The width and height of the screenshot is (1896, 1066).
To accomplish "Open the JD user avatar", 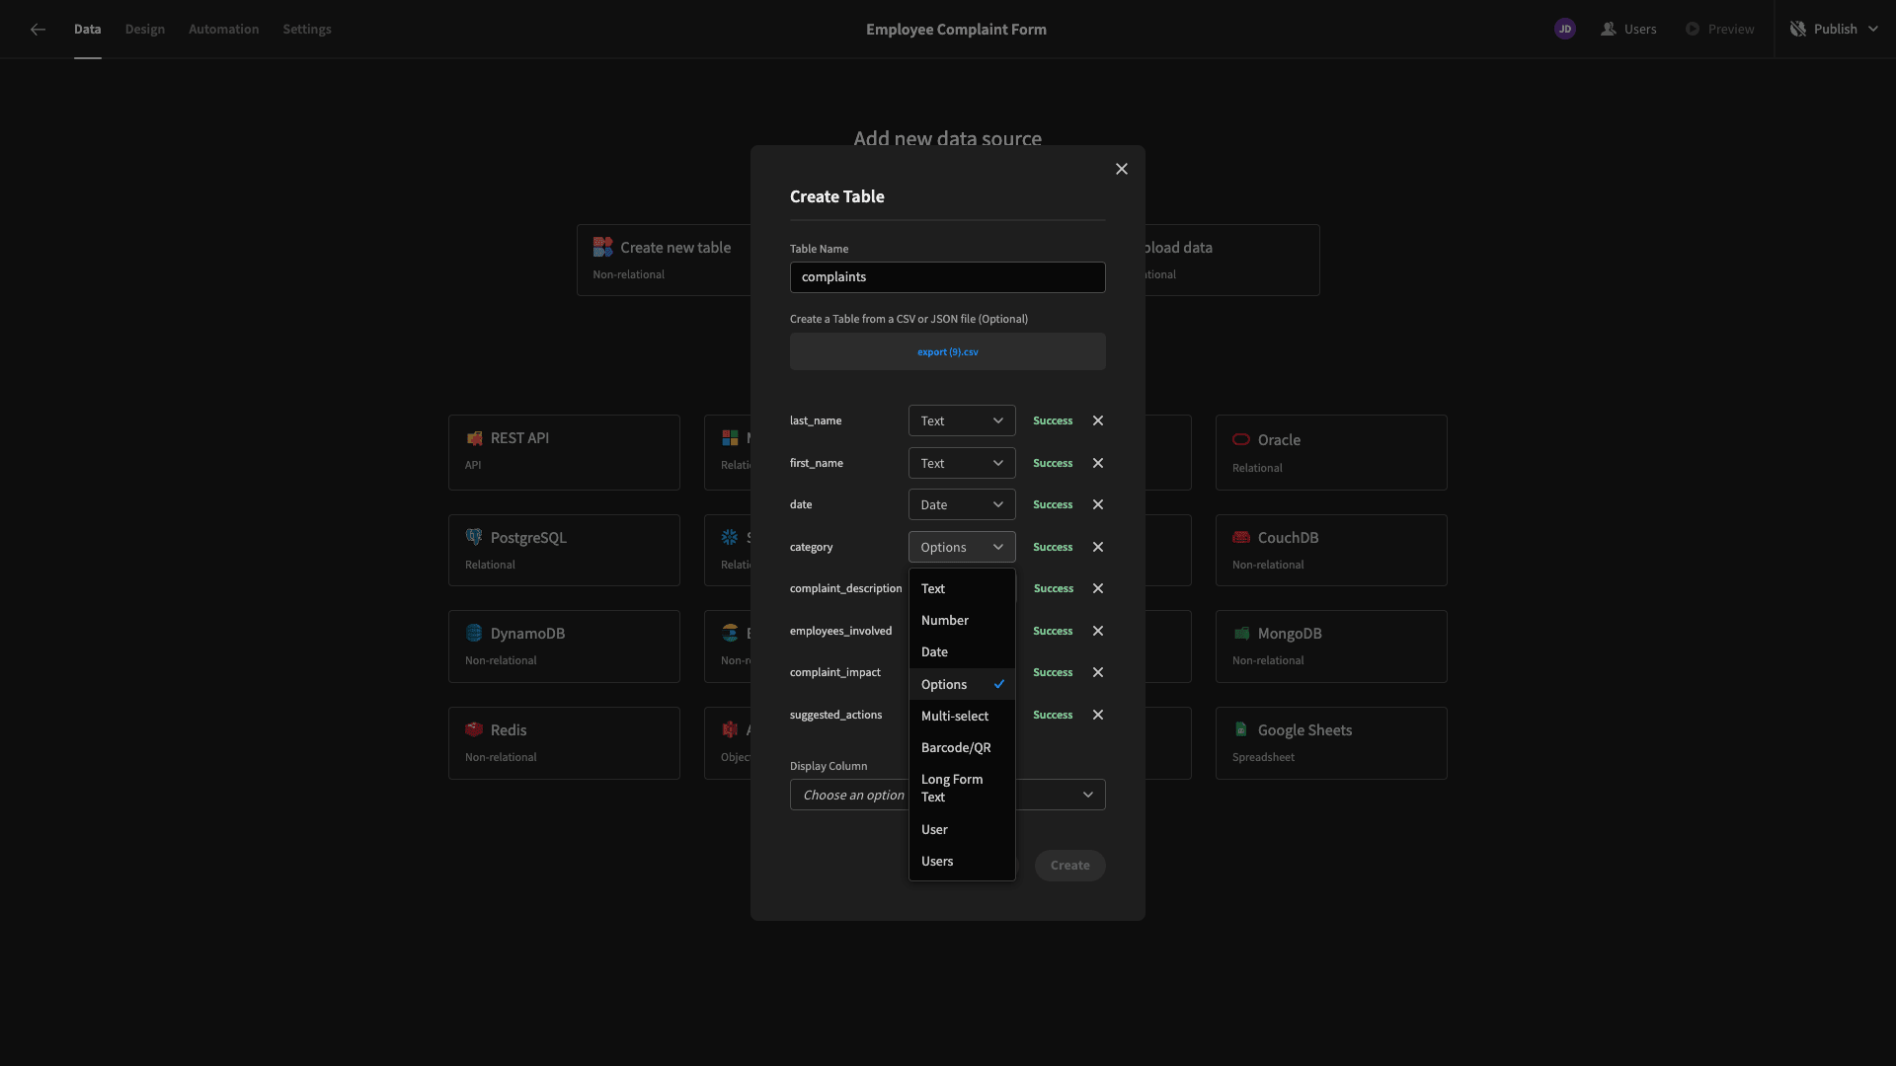I will tap(1564, 30).
